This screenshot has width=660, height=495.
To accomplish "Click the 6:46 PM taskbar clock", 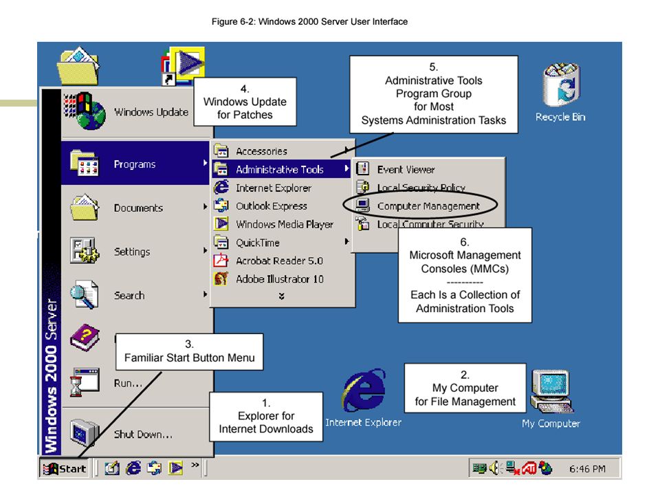I will point(587,468).
